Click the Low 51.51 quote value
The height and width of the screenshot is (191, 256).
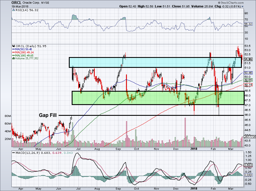tap(162, 6)
